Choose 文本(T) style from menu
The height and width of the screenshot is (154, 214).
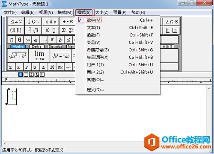point(118,28)
